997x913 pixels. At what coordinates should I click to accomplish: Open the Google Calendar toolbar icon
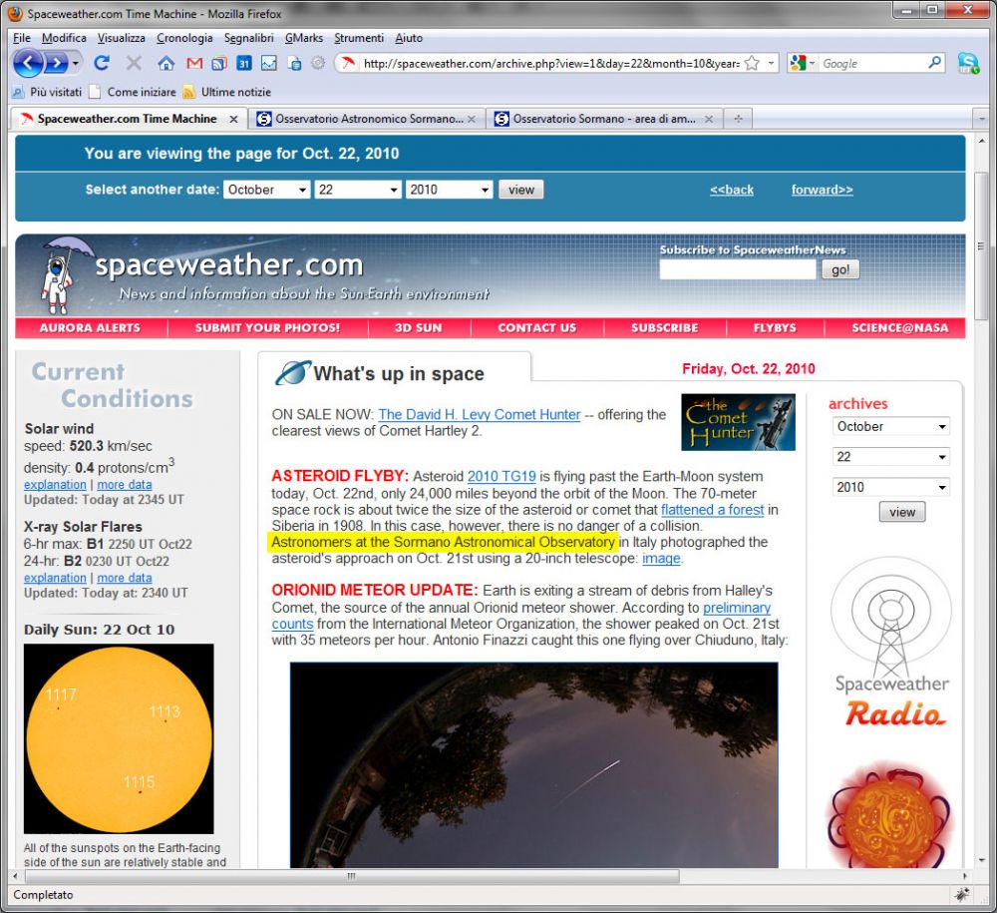tap(243, 64)
